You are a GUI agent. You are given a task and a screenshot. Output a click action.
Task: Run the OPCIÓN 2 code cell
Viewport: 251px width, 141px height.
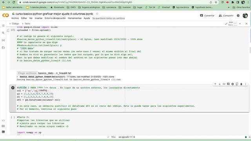pos(13,88)
